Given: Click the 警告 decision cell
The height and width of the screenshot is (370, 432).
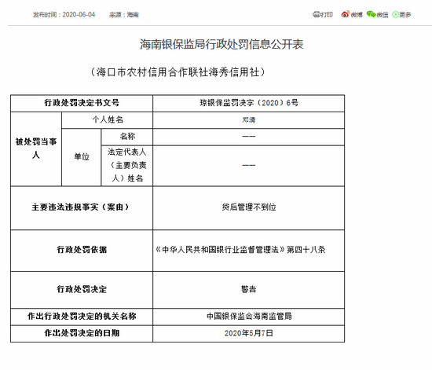Looking at the screenshot, I should 249,290.
